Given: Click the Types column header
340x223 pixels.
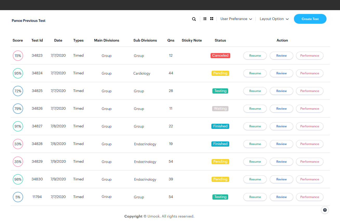Looking at the screenshot, I should click(79, 40).
